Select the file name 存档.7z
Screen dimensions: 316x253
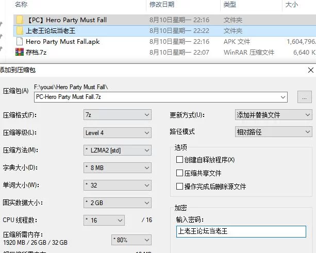point(36,53)
